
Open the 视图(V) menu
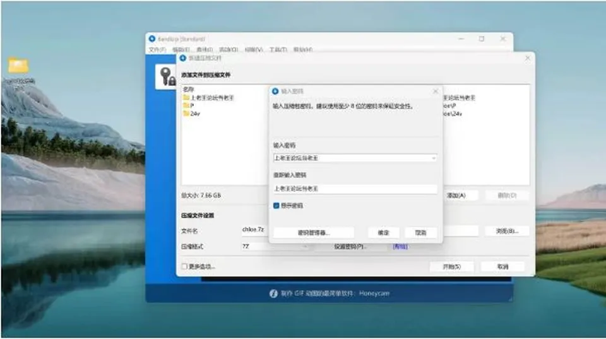point(254,49)
